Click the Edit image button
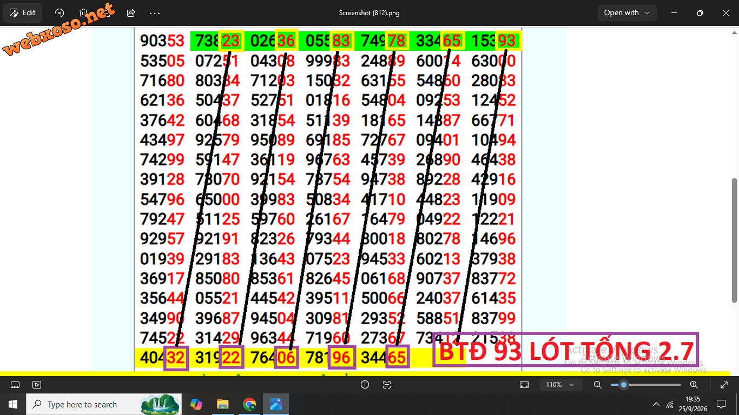Viewport: 739px width, 415px height. click(23, 13)
